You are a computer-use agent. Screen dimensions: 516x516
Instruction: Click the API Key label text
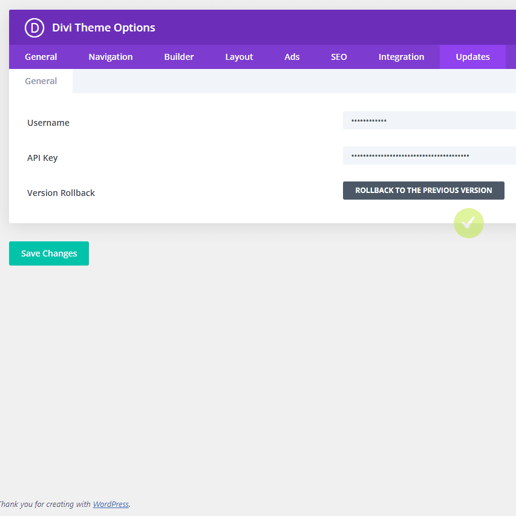(x=42, y=158)
